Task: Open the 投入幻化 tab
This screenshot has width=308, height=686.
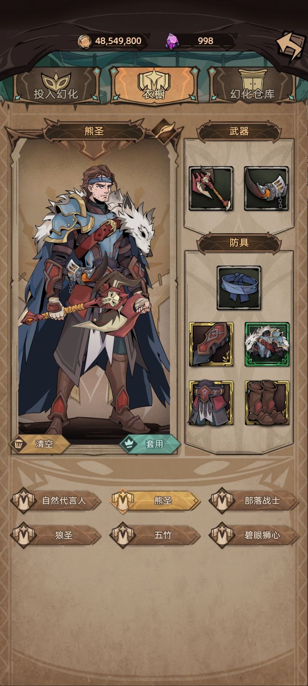Action: tap(56, 86)
